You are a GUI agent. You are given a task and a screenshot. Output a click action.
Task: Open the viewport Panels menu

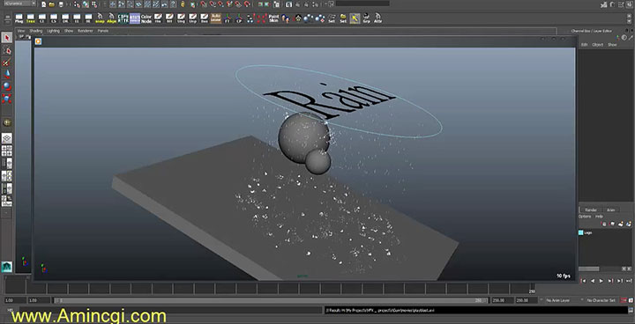point(103,31)
